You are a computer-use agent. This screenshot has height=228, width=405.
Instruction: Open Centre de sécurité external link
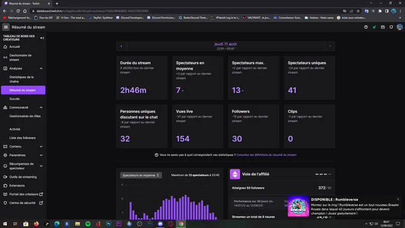[23, 203]
